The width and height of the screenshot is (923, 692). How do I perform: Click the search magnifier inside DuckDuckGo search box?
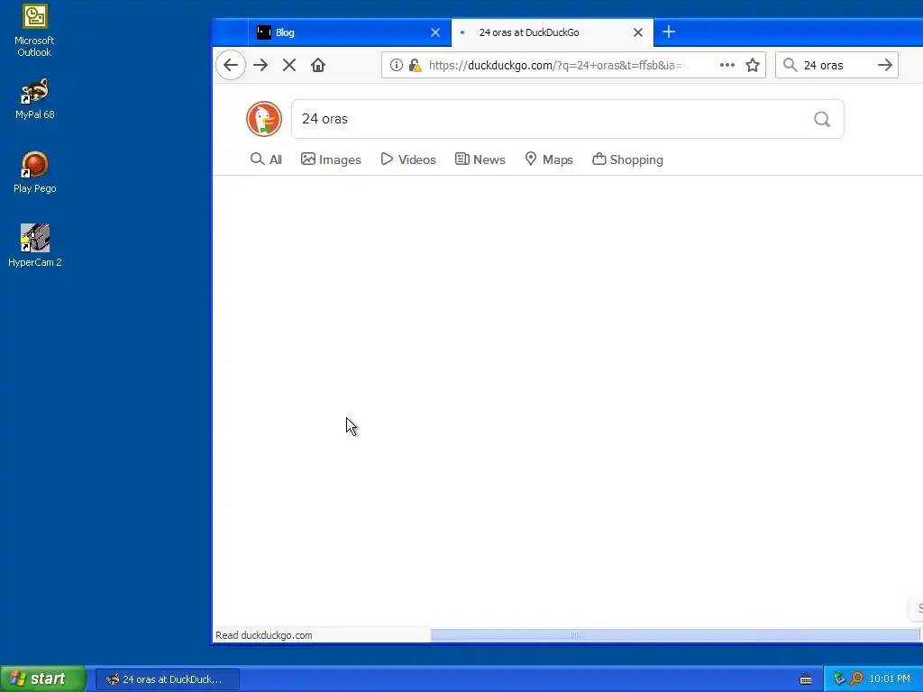tap(822, 120)
